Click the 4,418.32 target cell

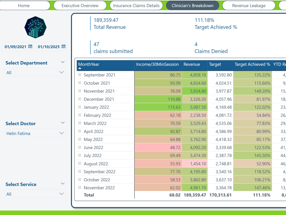point(220,139)
